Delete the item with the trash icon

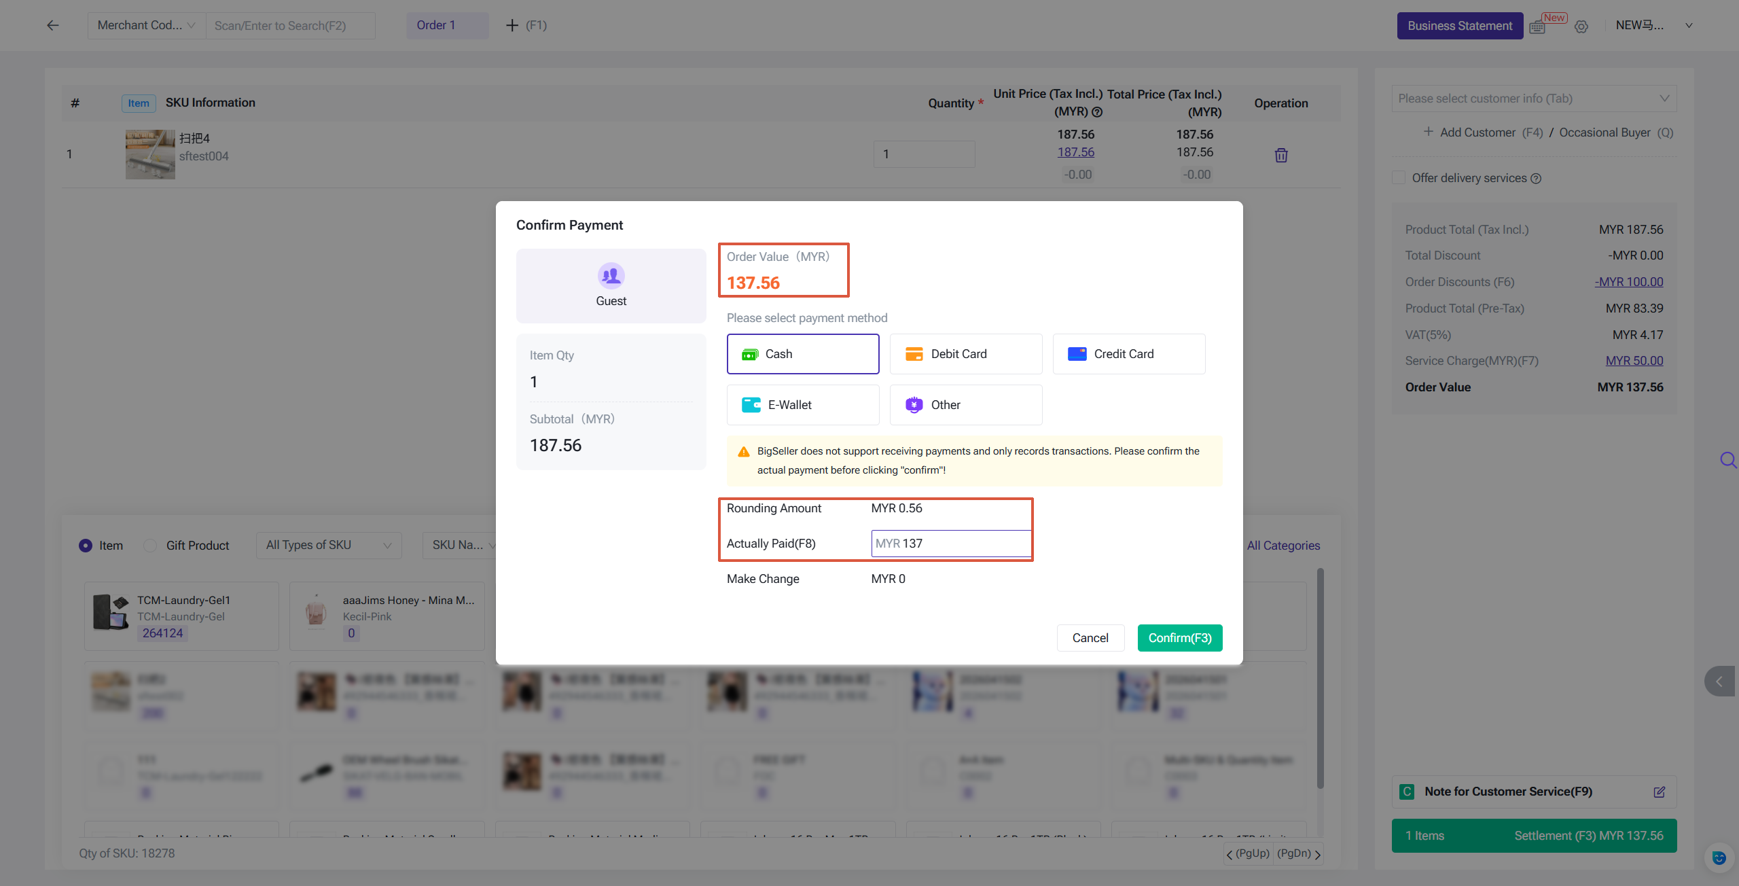[1281, 155]
